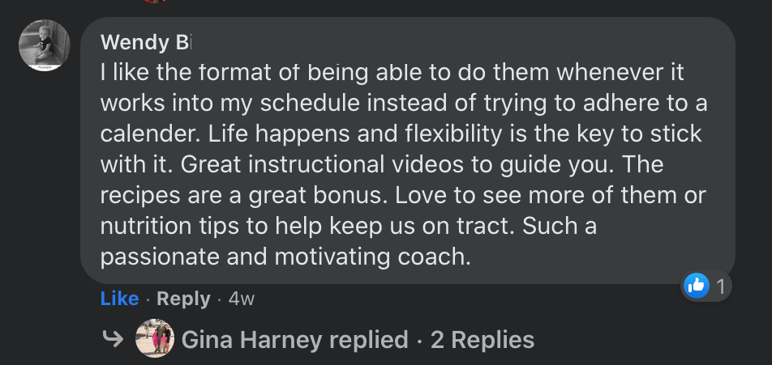Click comment line starting 'I like the format'
This screenshot has width=772, height=365.
(x=392, y=73)
